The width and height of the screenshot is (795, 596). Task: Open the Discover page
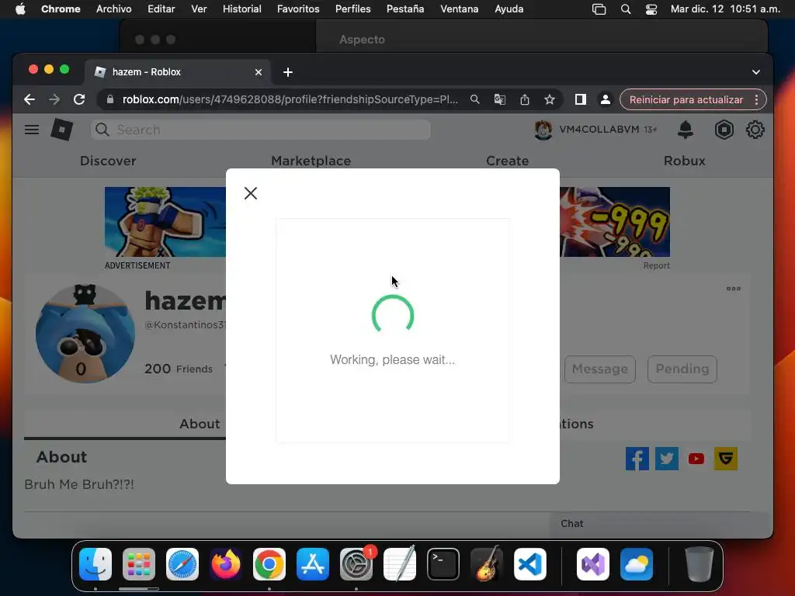click(108, 161)
